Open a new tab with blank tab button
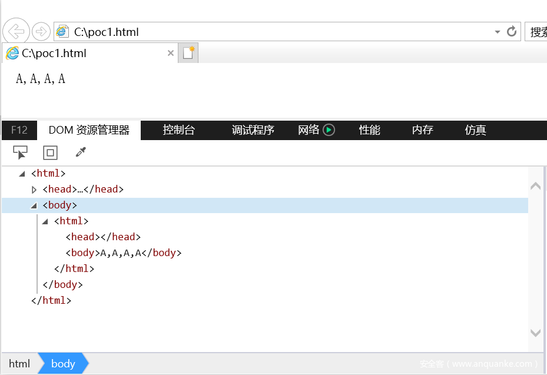This screenshot has height=375, width=547. 188,53
